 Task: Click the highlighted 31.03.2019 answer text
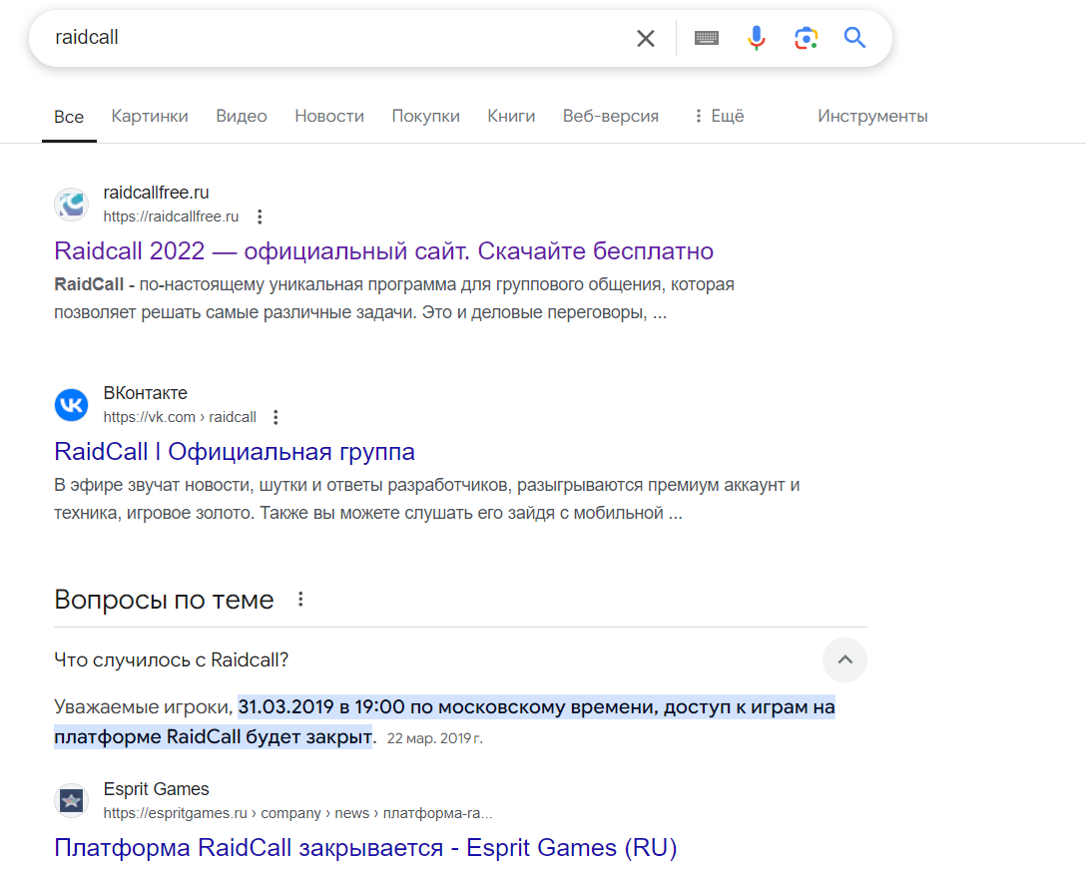click(444, 721)
